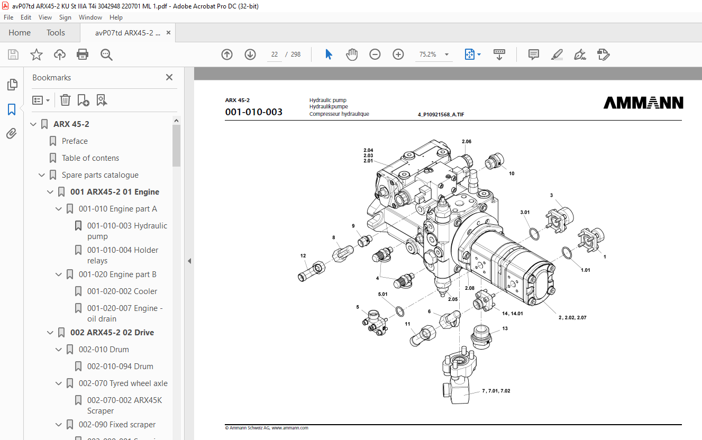Add a sticky note comment
Image resolution: width=702 pixels, height=440 pixels.
tap(534, 54)
